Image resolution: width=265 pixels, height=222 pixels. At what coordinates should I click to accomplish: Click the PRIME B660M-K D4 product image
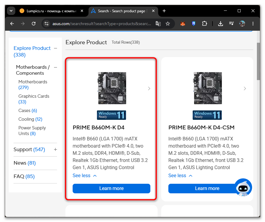[112, 88]
